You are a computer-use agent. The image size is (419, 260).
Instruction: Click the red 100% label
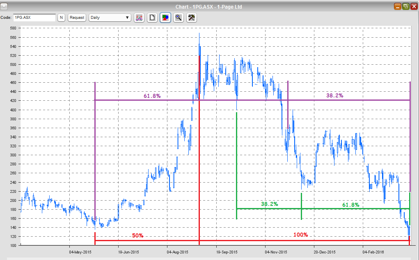(301, 235)
